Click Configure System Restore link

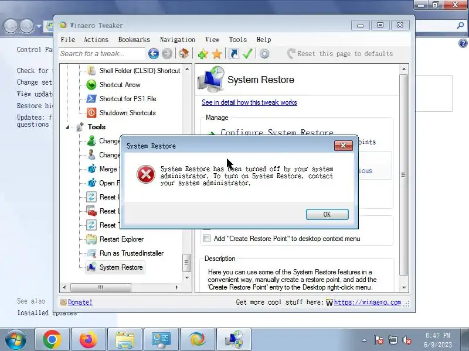(x=277, y=132)
